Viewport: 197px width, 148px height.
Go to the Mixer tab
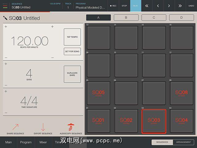(x=43, y=142)
